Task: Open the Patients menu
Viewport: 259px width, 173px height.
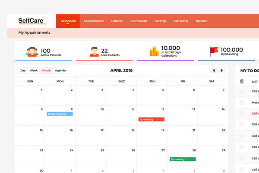Action: point(117,21)
